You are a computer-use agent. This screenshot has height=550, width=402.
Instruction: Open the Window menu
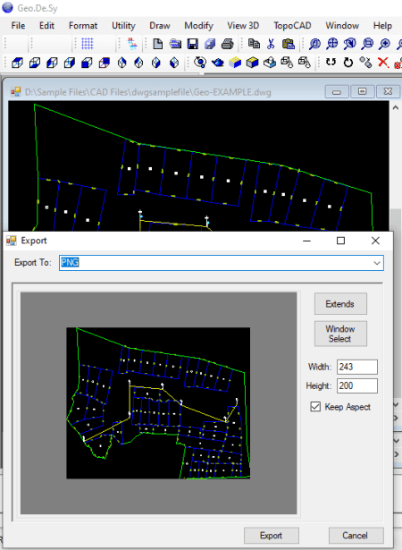point(342,26)
